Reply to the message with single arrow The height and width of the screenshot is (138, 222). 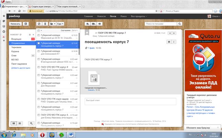pos(87,24)
